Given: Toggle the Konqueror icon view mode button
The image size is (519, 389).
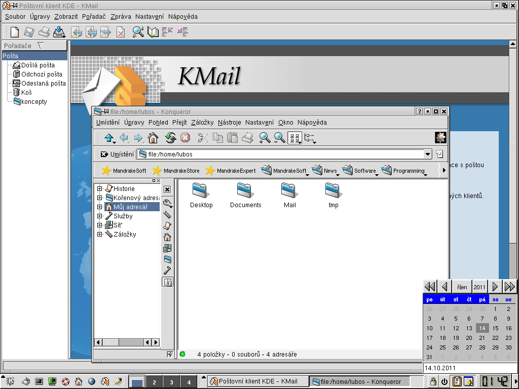Looking at the screenshot, I should tap(294, 138).
